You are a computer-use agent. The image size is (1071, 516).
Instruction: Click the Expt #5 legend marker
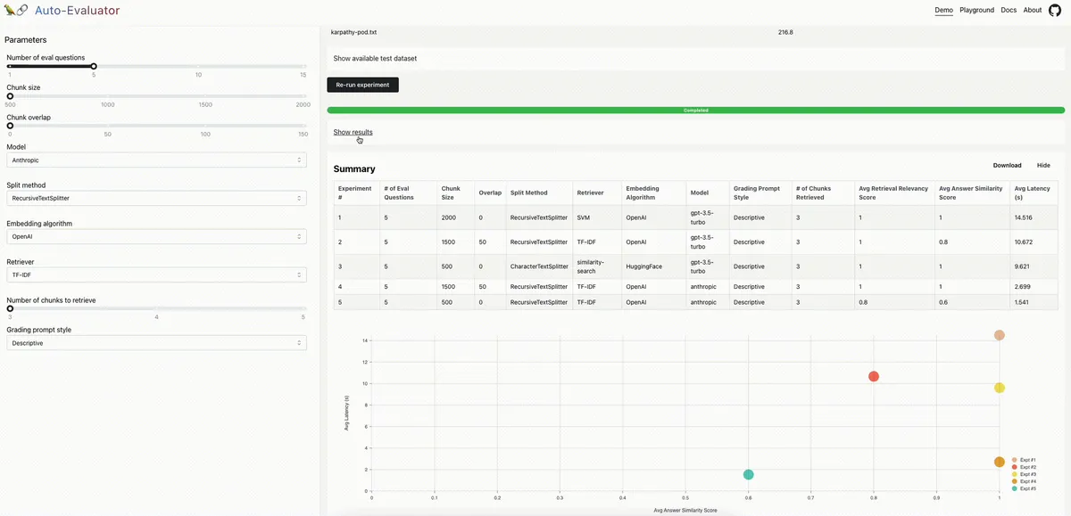point(1014,488)
